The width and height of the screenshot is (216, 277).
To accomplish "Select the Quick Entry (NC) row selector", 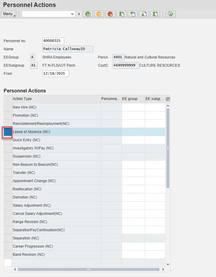I will tap(8, 140).
